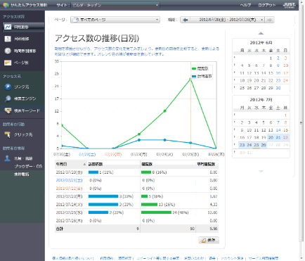Go to next period with right arrow
Viewport: 305px width, 261px height.
point(270,20)
